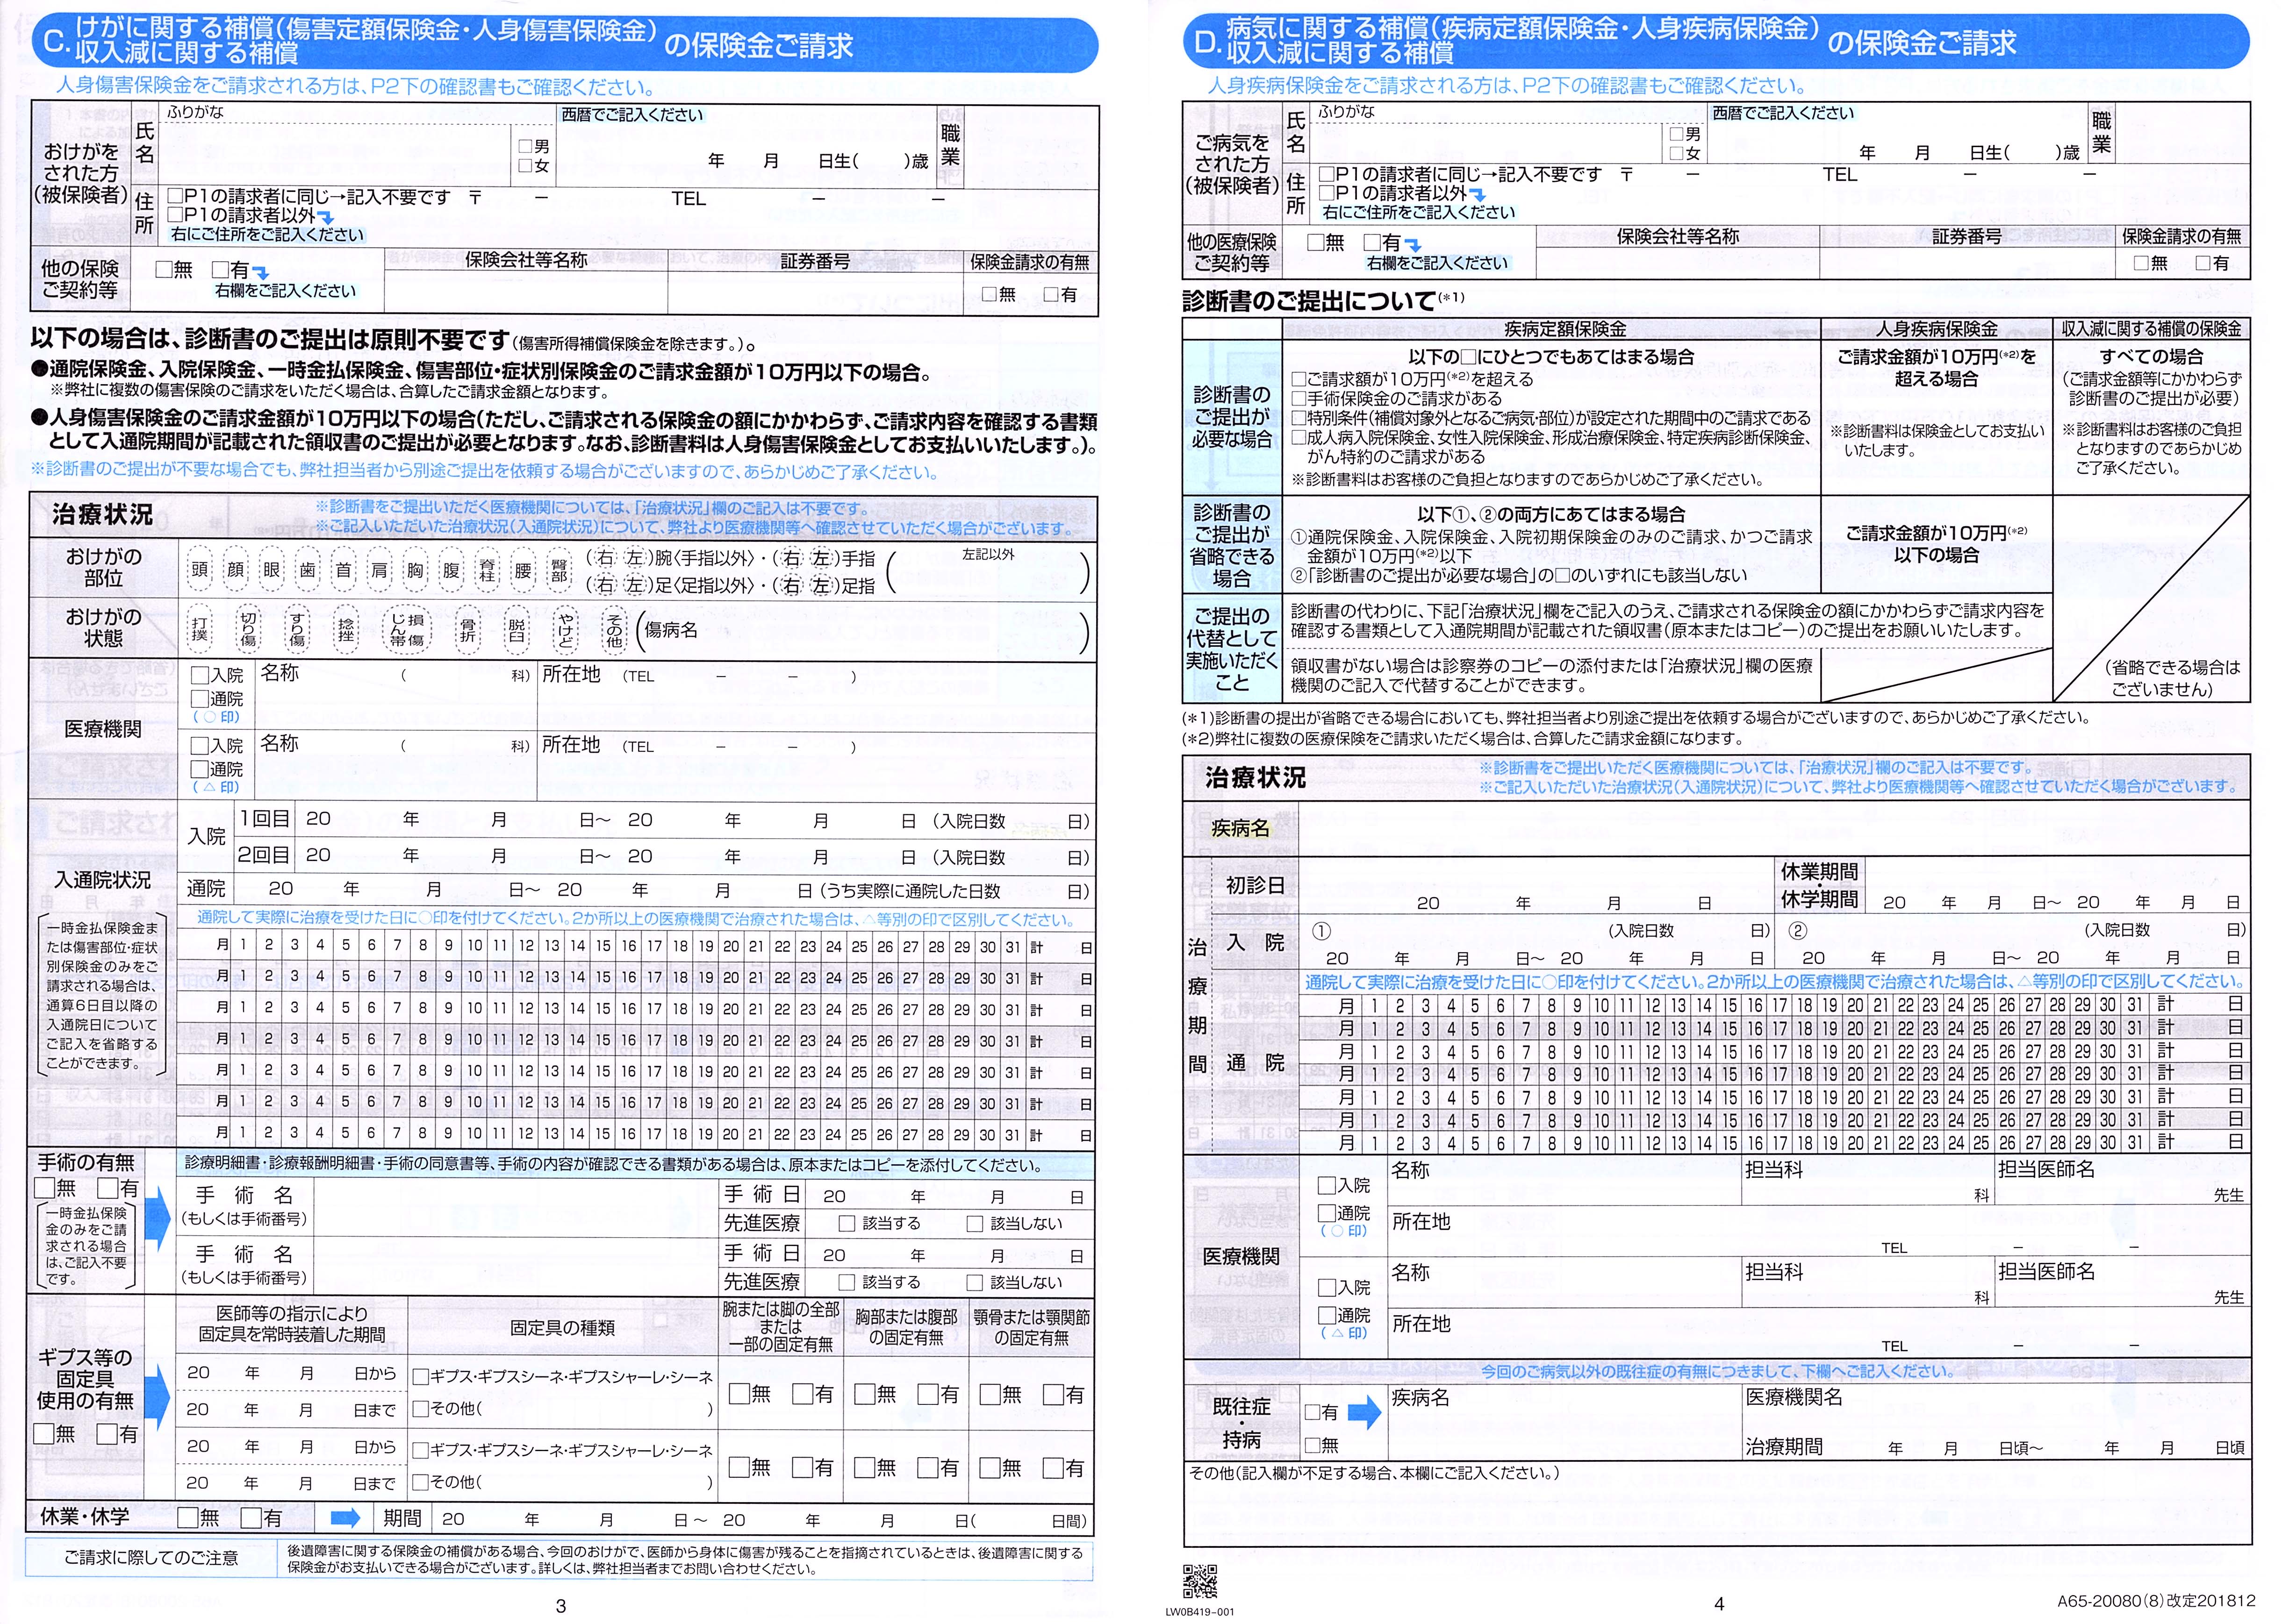Check 無 for 既往症・持病
The image size is (2296, 1624).
pyautogui.click(x=1313, y=1446)
